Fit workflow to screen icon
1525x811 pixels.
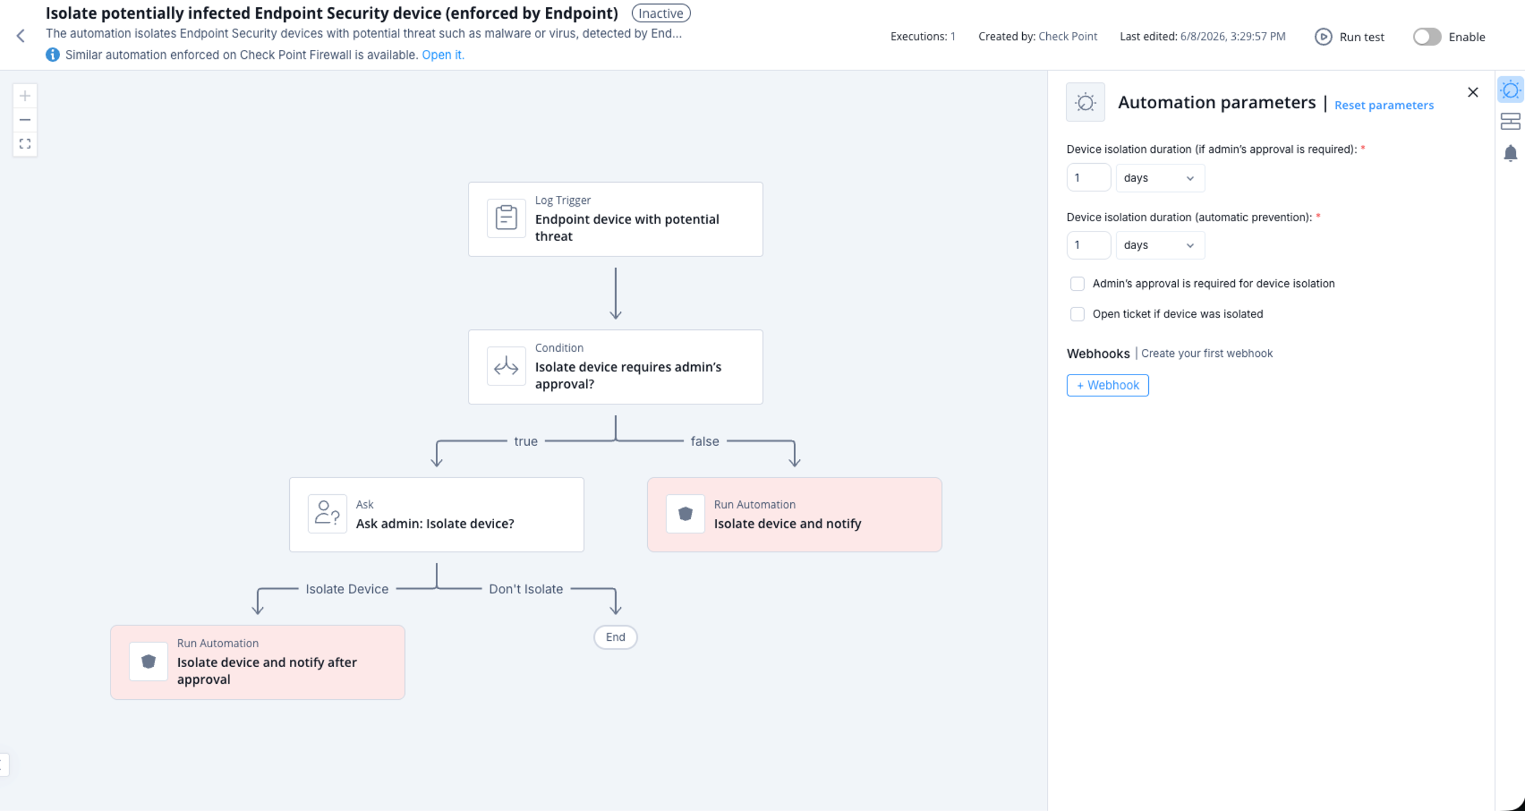pyautogui.click(x=25, y=144)
